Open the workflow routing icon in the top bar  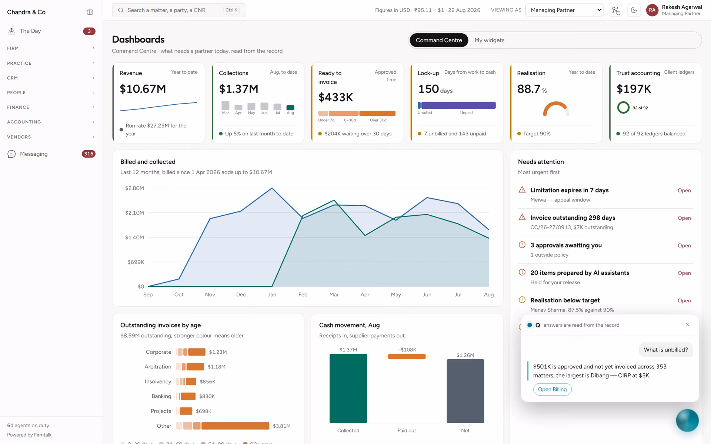point(616,10)
